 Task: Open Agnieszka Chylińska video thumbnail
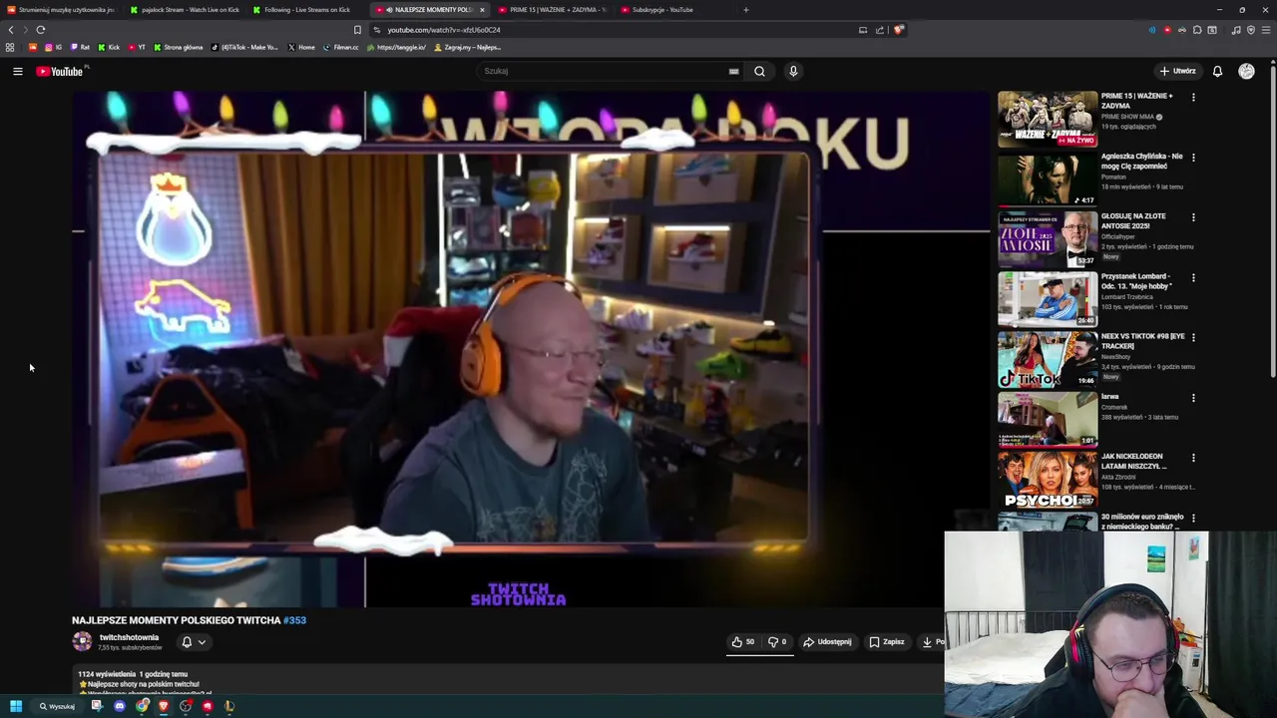click(1048, 179)
